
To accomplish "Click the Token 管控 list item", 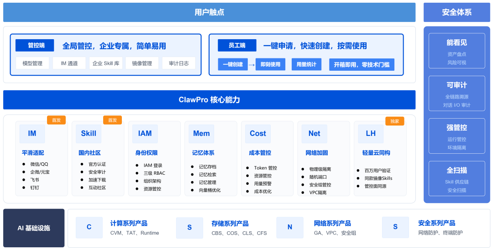I will 265,168.
